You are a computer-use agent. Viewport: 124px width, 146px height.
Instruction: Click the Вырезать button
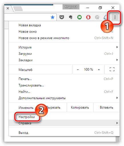pos(53,107)
